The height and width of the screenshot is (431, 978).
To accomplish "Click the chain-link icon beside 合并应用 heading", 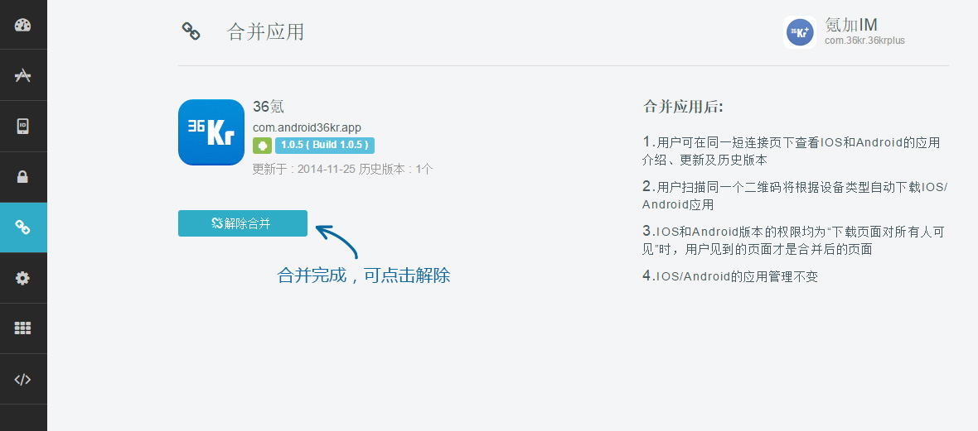I will click(191, 31).
